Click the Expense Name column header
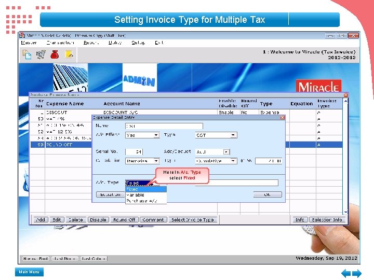This screenshot has width=374, height=280. [65, 104]
